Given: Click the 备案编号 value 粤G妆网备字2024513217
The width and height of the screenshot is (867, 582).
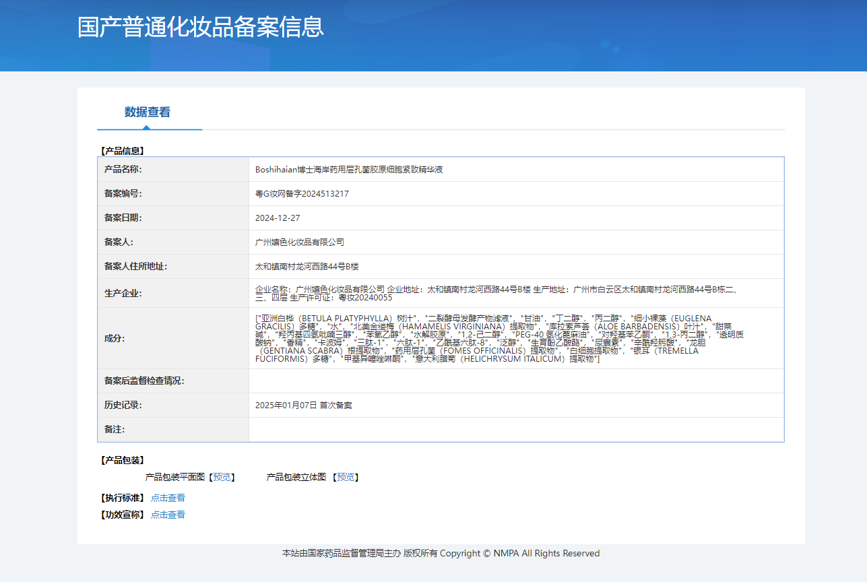Looking at the screenshot, I should pyautogui.click(x=302, y=194).
